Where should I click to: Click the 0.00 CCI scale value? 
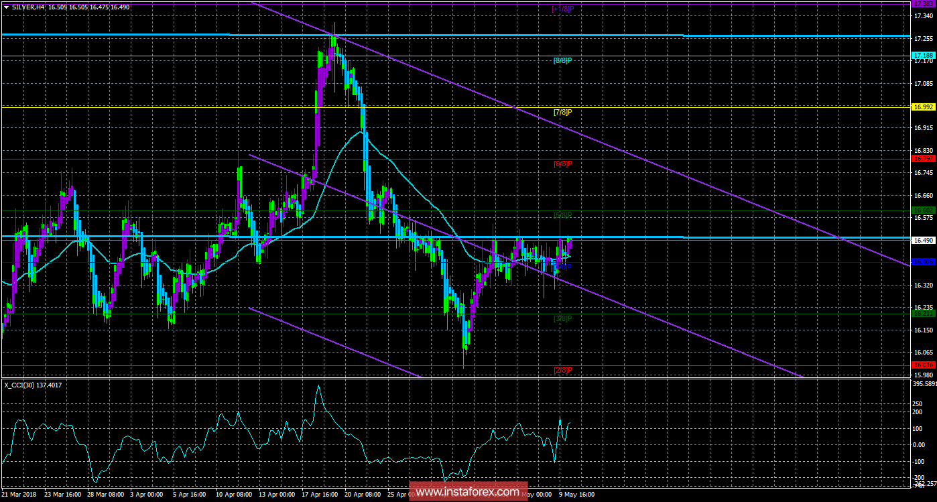tap(919, 444)
